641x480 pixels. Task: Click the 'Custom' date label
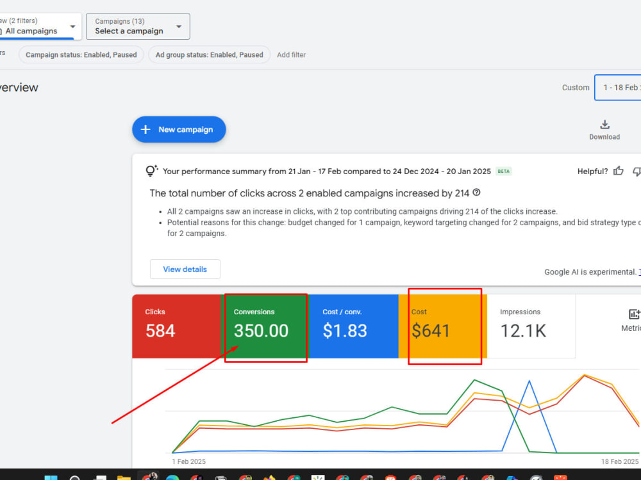[x=576, y=87]
